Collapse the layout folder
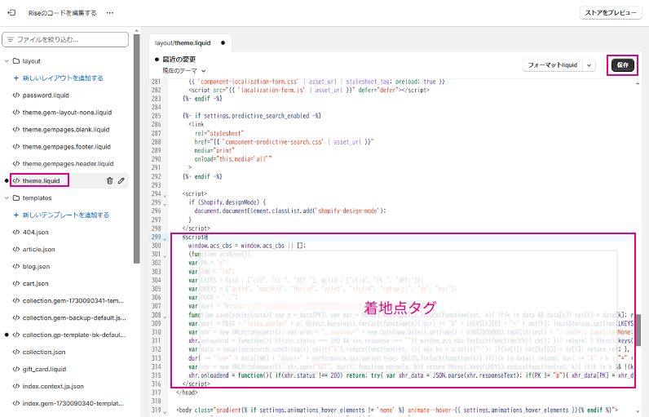649x417 pixels. click(x=7, y=61)
